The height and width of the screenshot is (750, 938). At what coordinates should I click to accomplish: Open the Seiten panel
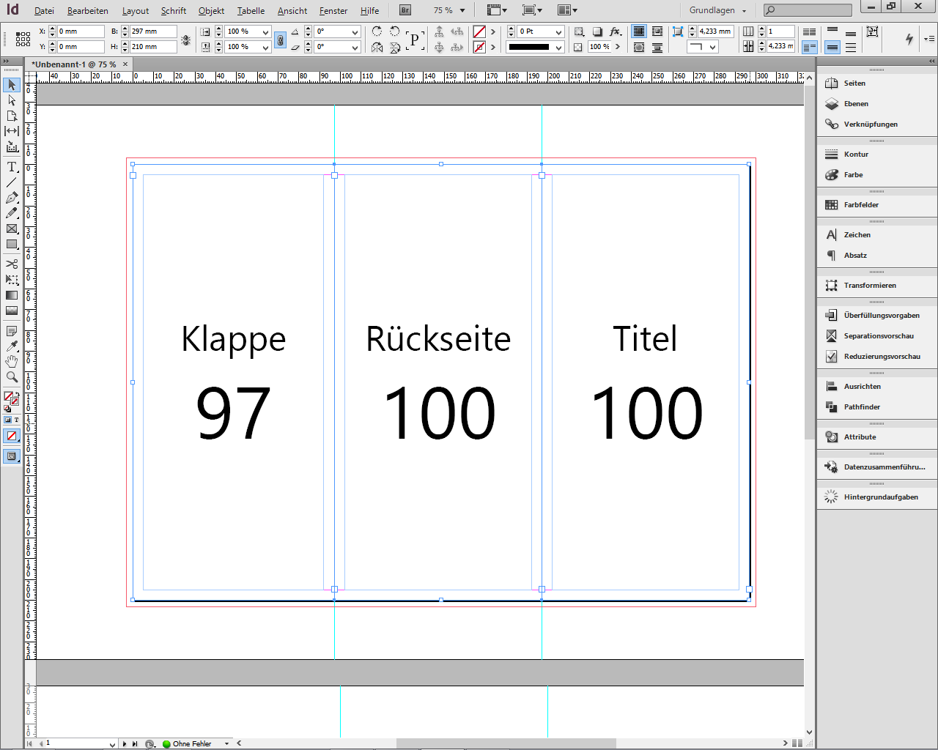pos(854,83)
